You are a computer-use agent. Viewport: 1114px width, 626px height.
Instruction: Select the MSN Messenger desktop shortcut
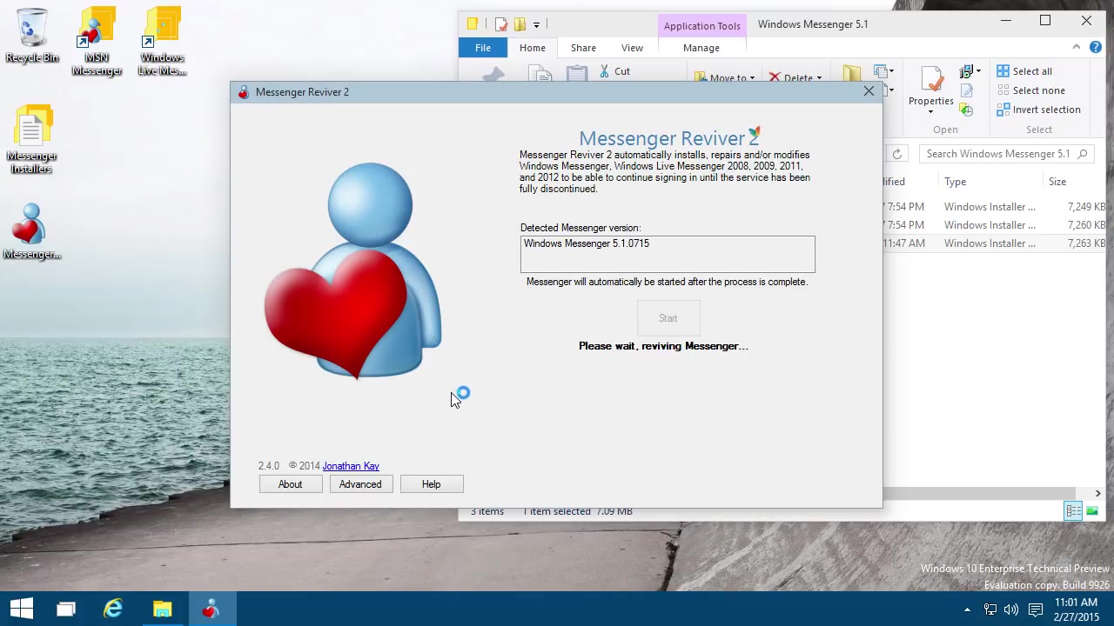(x=97, y=42)
